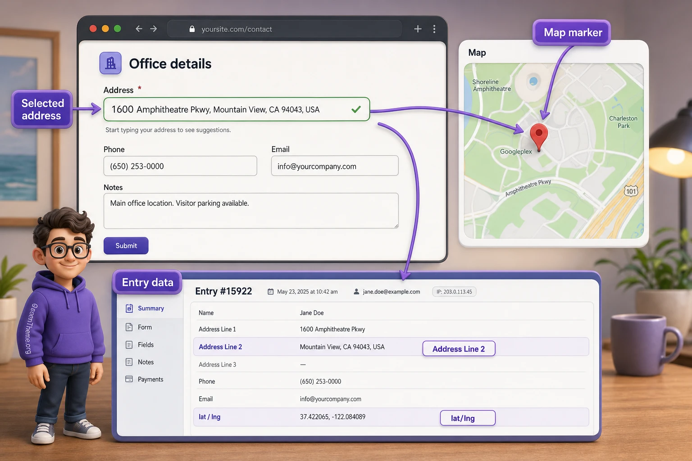This screenshot has height=461, width=692.
Task: Click the Charleston Park label on the map
Action: pos(624,122)
